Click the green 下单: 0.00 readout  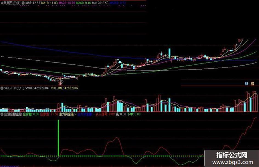coord(134,114)
